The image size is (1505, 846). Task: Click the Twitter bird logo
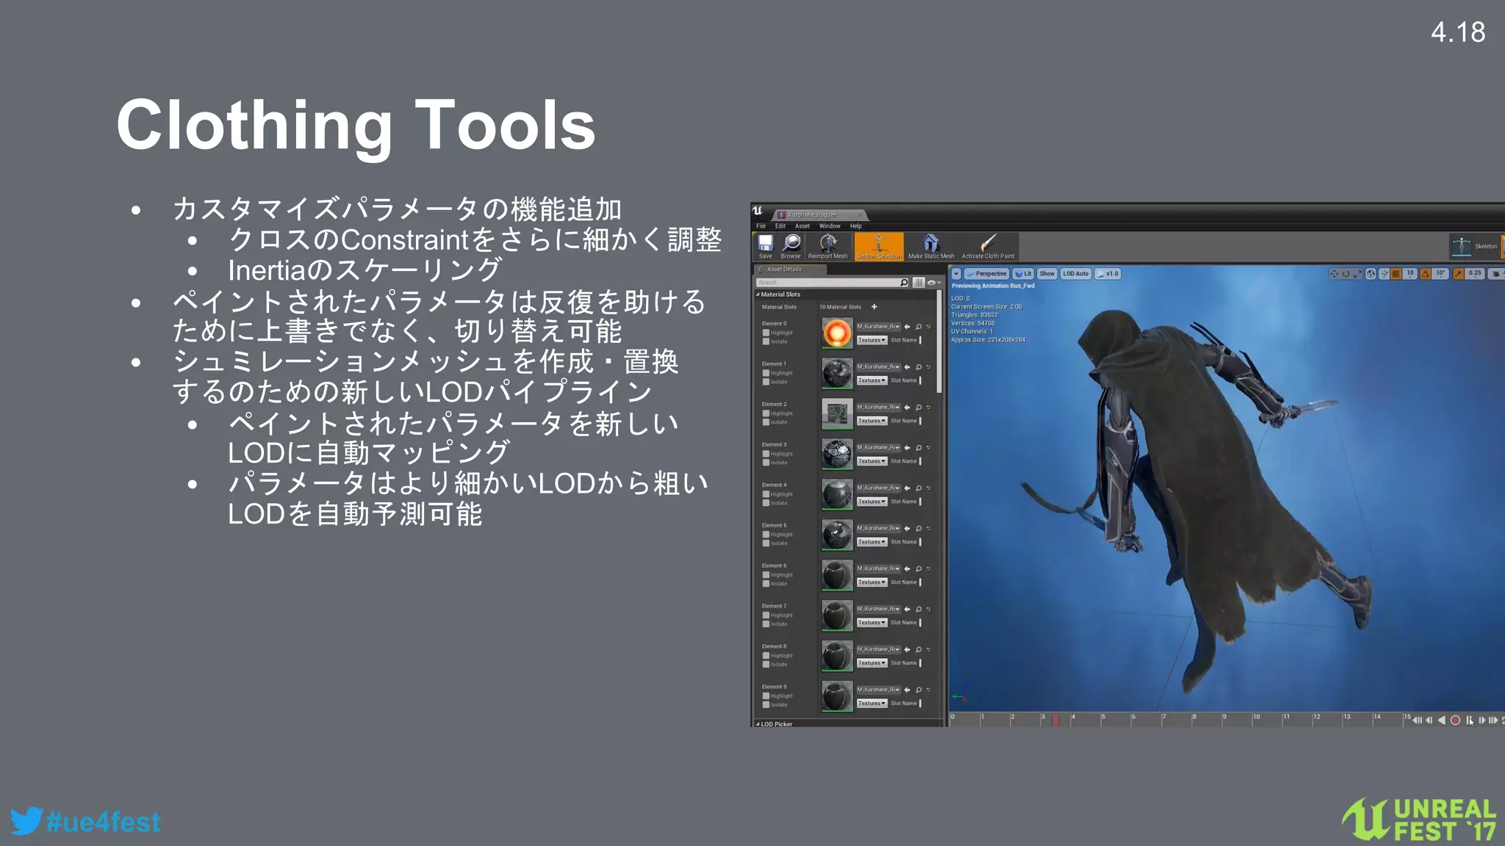[x=26, y=821]
